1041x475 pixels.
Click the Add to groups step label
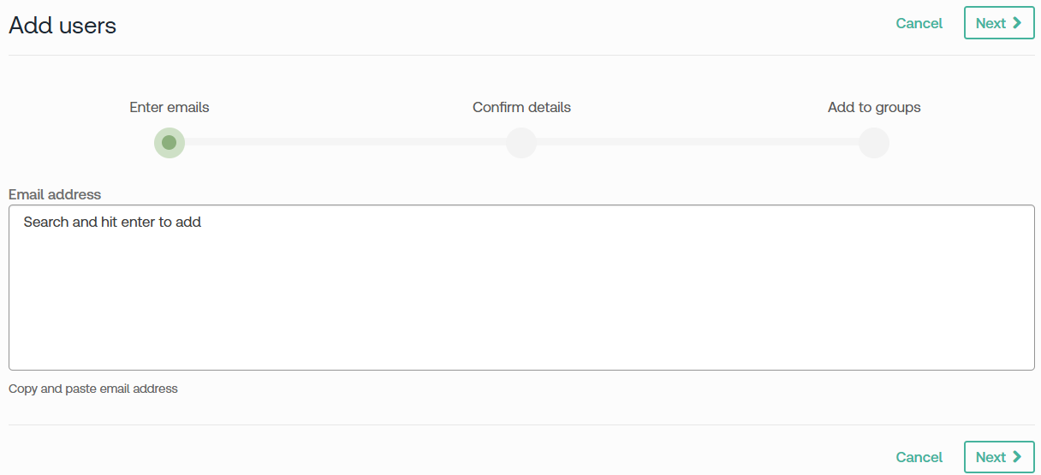click(874, 107)
